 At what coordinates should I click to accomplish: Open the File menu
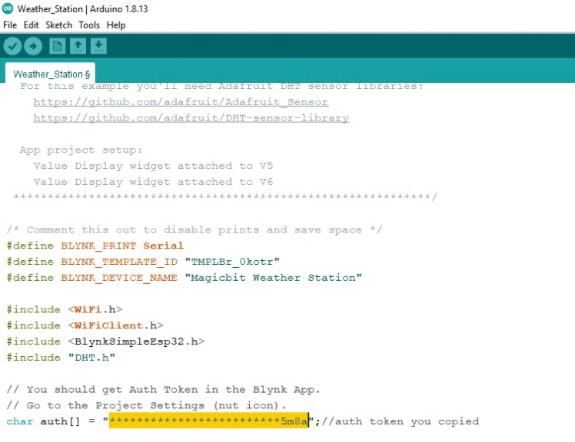tap(10, 25)
